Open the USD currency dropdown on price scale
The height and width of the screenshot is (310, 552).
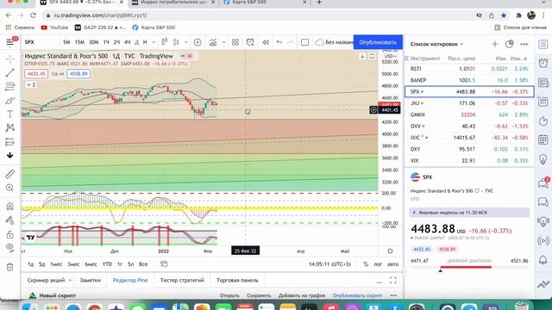pos(390,56)
